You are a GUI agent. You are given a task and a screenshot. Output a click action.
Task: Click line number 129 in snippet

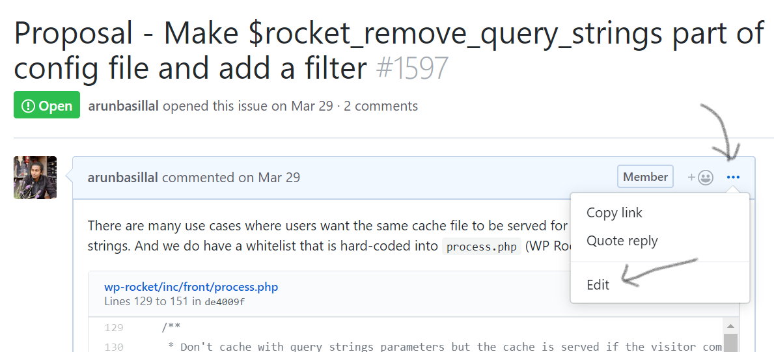[x=114, y=327]
